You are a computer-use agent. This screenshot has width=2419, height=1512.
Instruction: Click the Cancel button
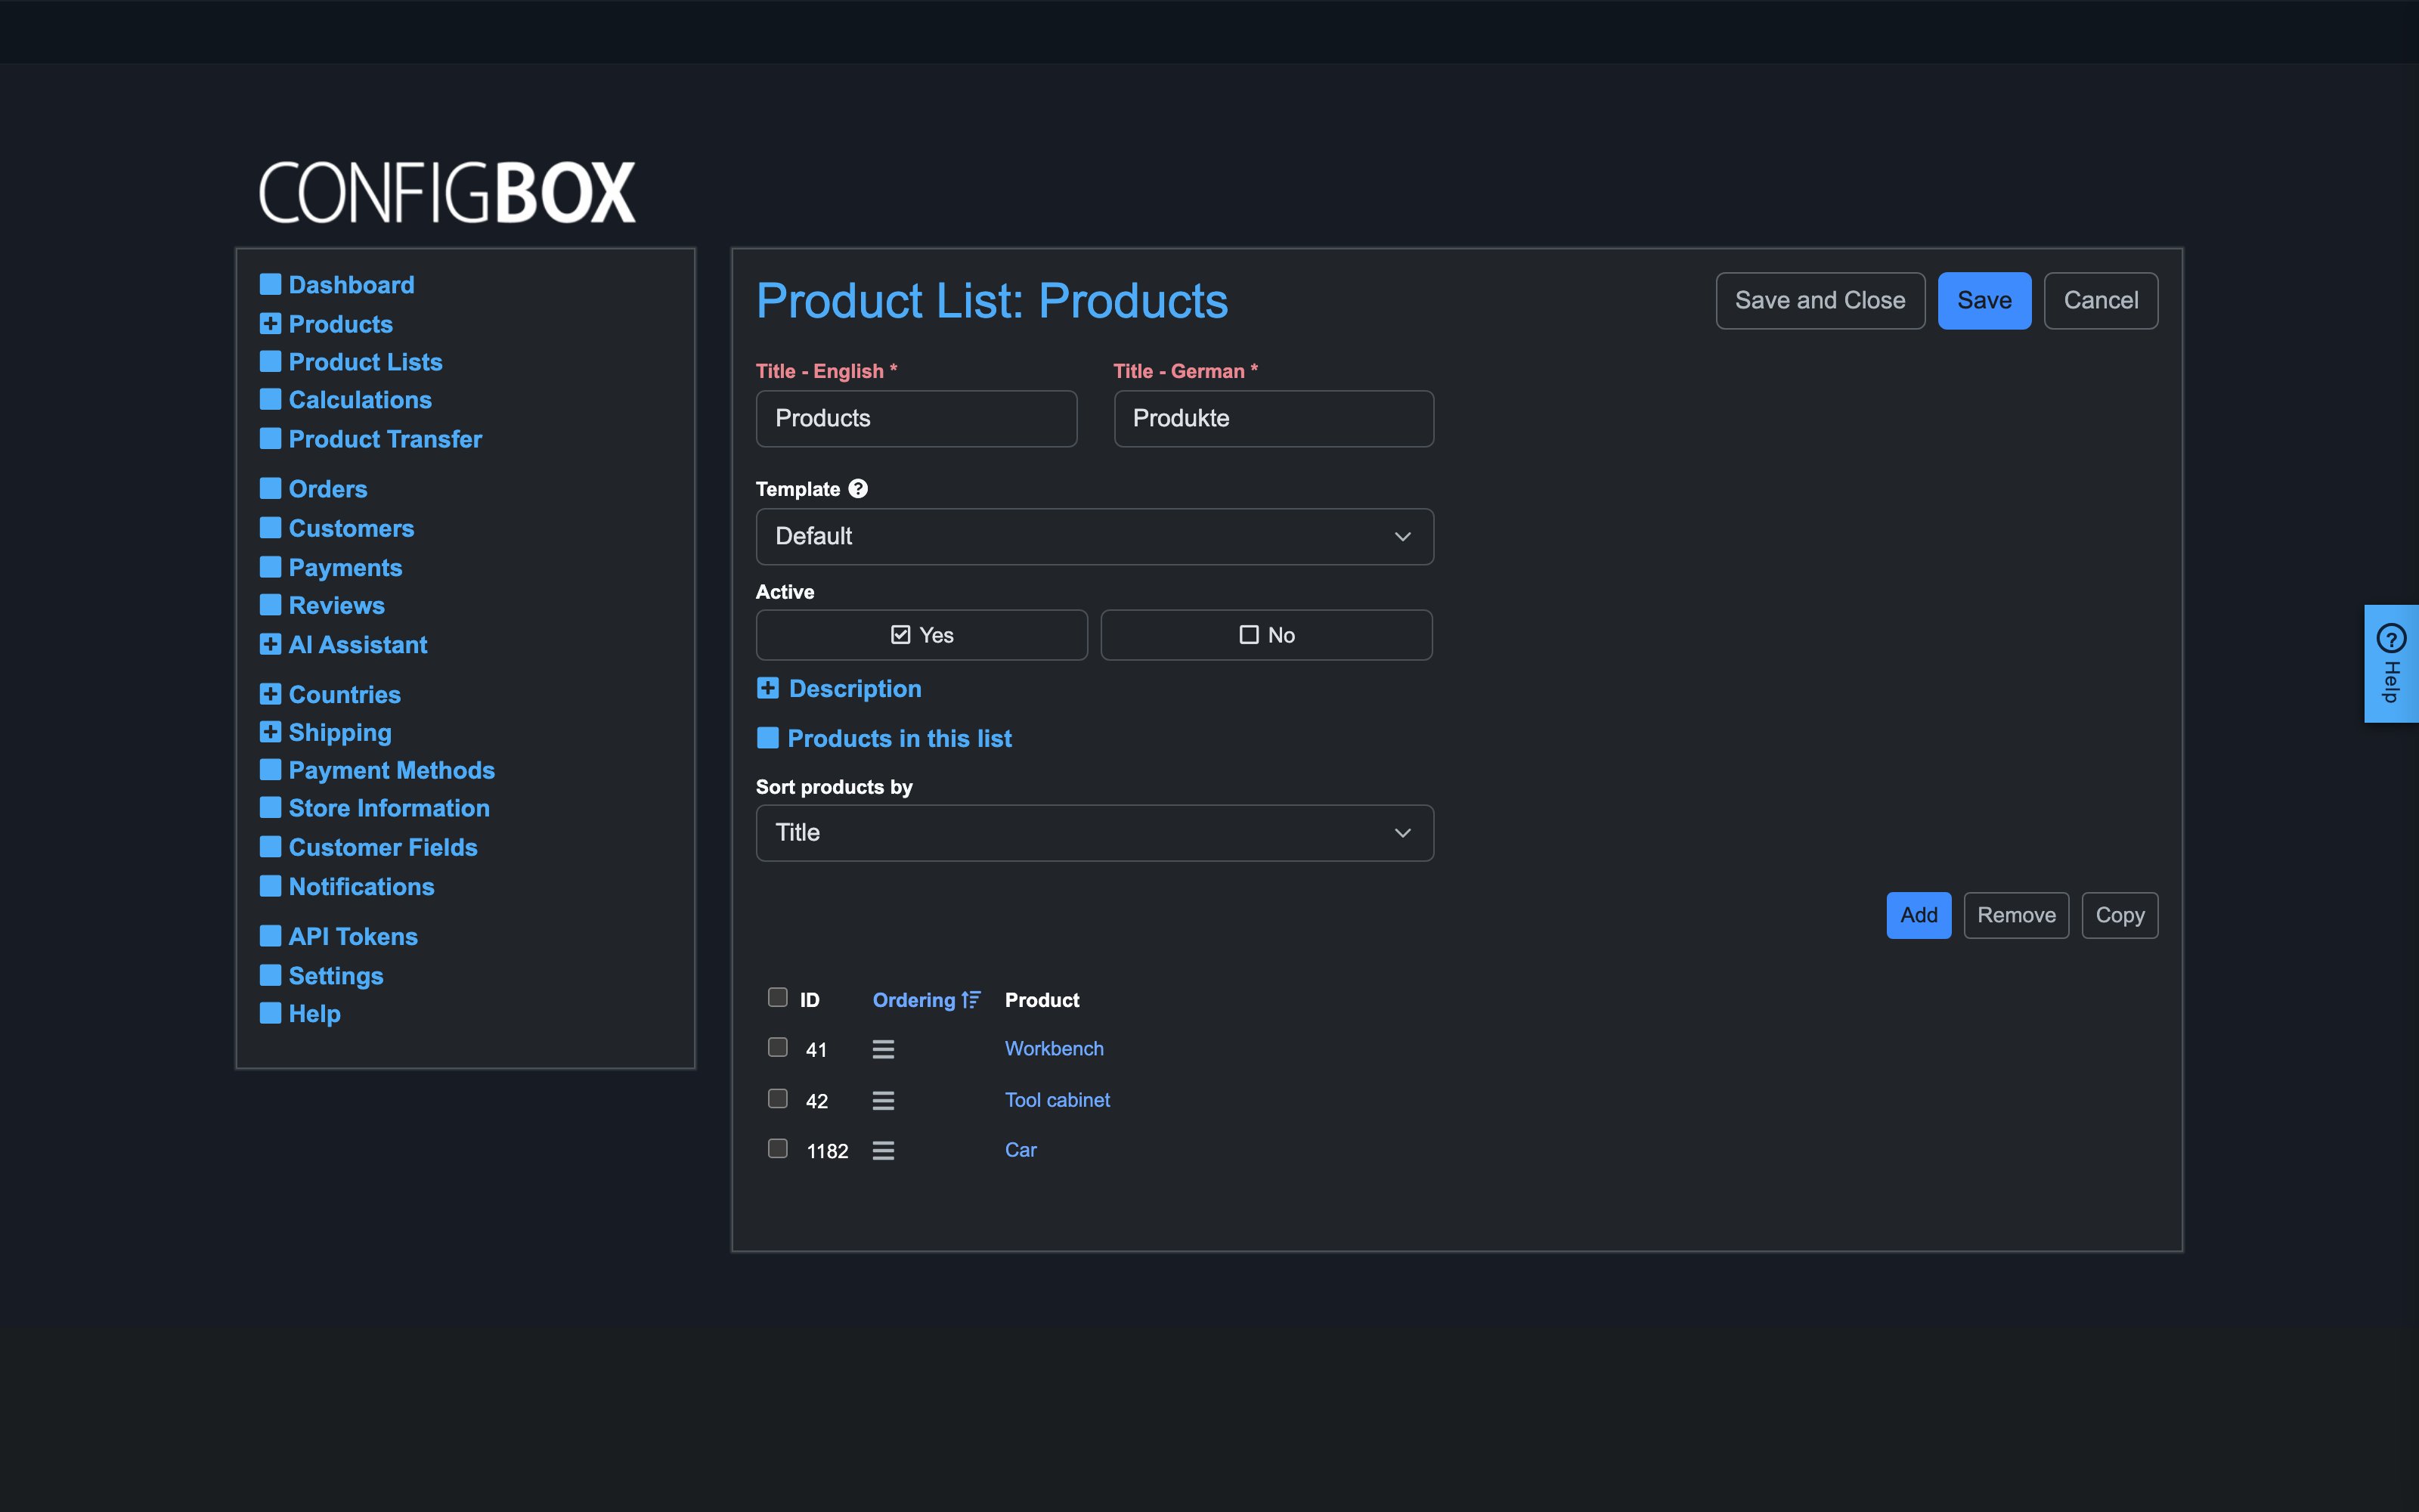(2102, 300)
